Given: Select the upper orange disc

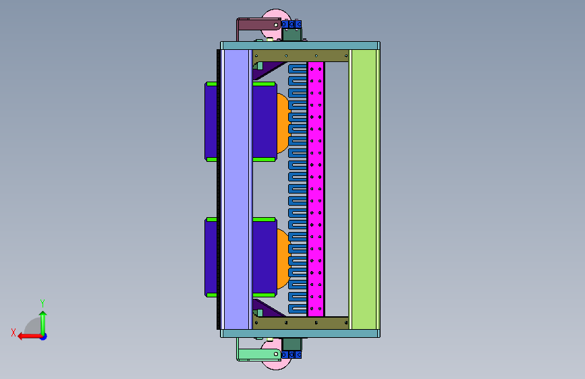Looking at the screenshot, I should pyautogui.click(x=283, y=123).
